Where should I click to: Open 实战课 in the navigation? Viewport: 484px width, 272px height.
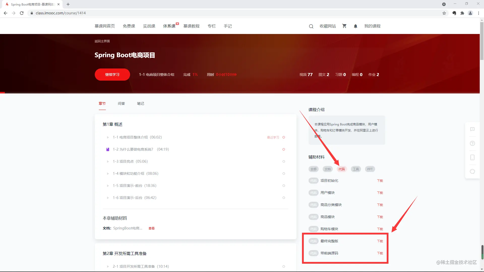pos(149,26)
